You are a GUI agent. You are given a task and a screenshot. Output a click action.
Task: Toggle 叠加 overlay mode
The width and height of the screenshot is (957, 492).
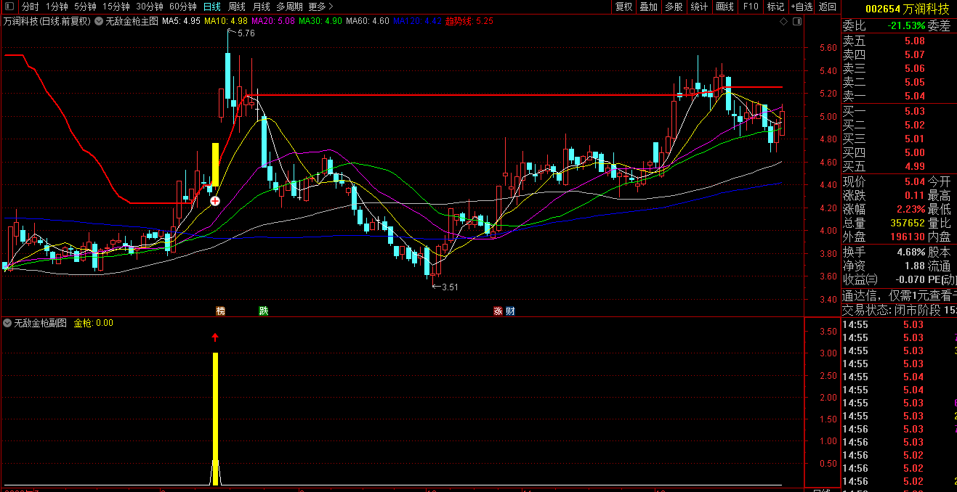[648, 7]
